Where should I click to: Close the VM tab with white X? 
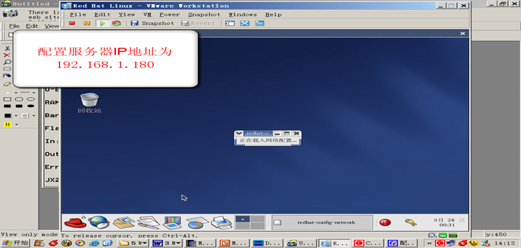point(463,33)
